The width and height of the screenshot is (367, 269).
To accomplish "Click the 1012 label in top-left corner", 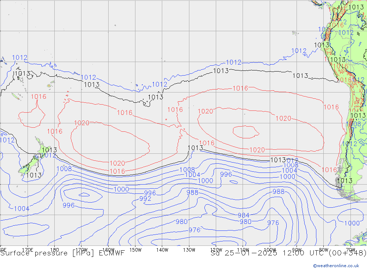I will (19, 58).
